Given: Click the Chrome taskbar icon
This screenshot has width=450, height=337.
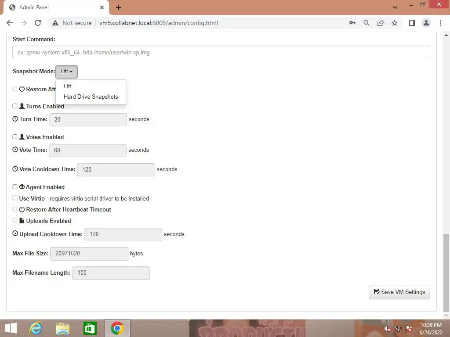Looking at the screenshot, I should pos(117,328).
